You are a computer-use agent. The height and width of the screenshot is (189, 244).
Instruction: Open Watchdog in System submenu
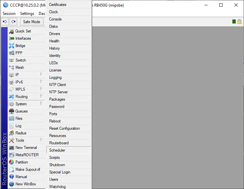(x=69, y=186)
